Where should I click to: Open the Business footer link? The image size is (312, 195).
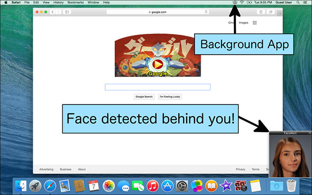[66, 170]
